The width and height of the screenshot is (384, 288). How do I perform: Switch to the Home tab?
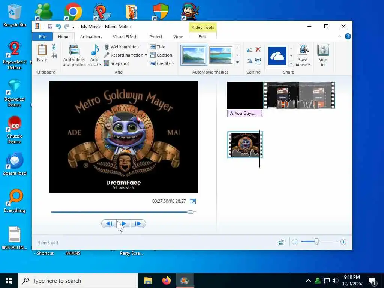[64, 37]
